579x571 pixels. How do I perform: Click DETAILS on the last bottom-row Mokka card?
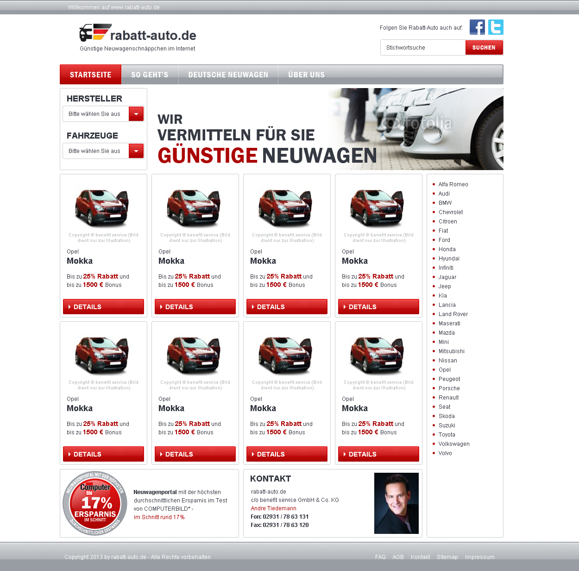(378, 454)
